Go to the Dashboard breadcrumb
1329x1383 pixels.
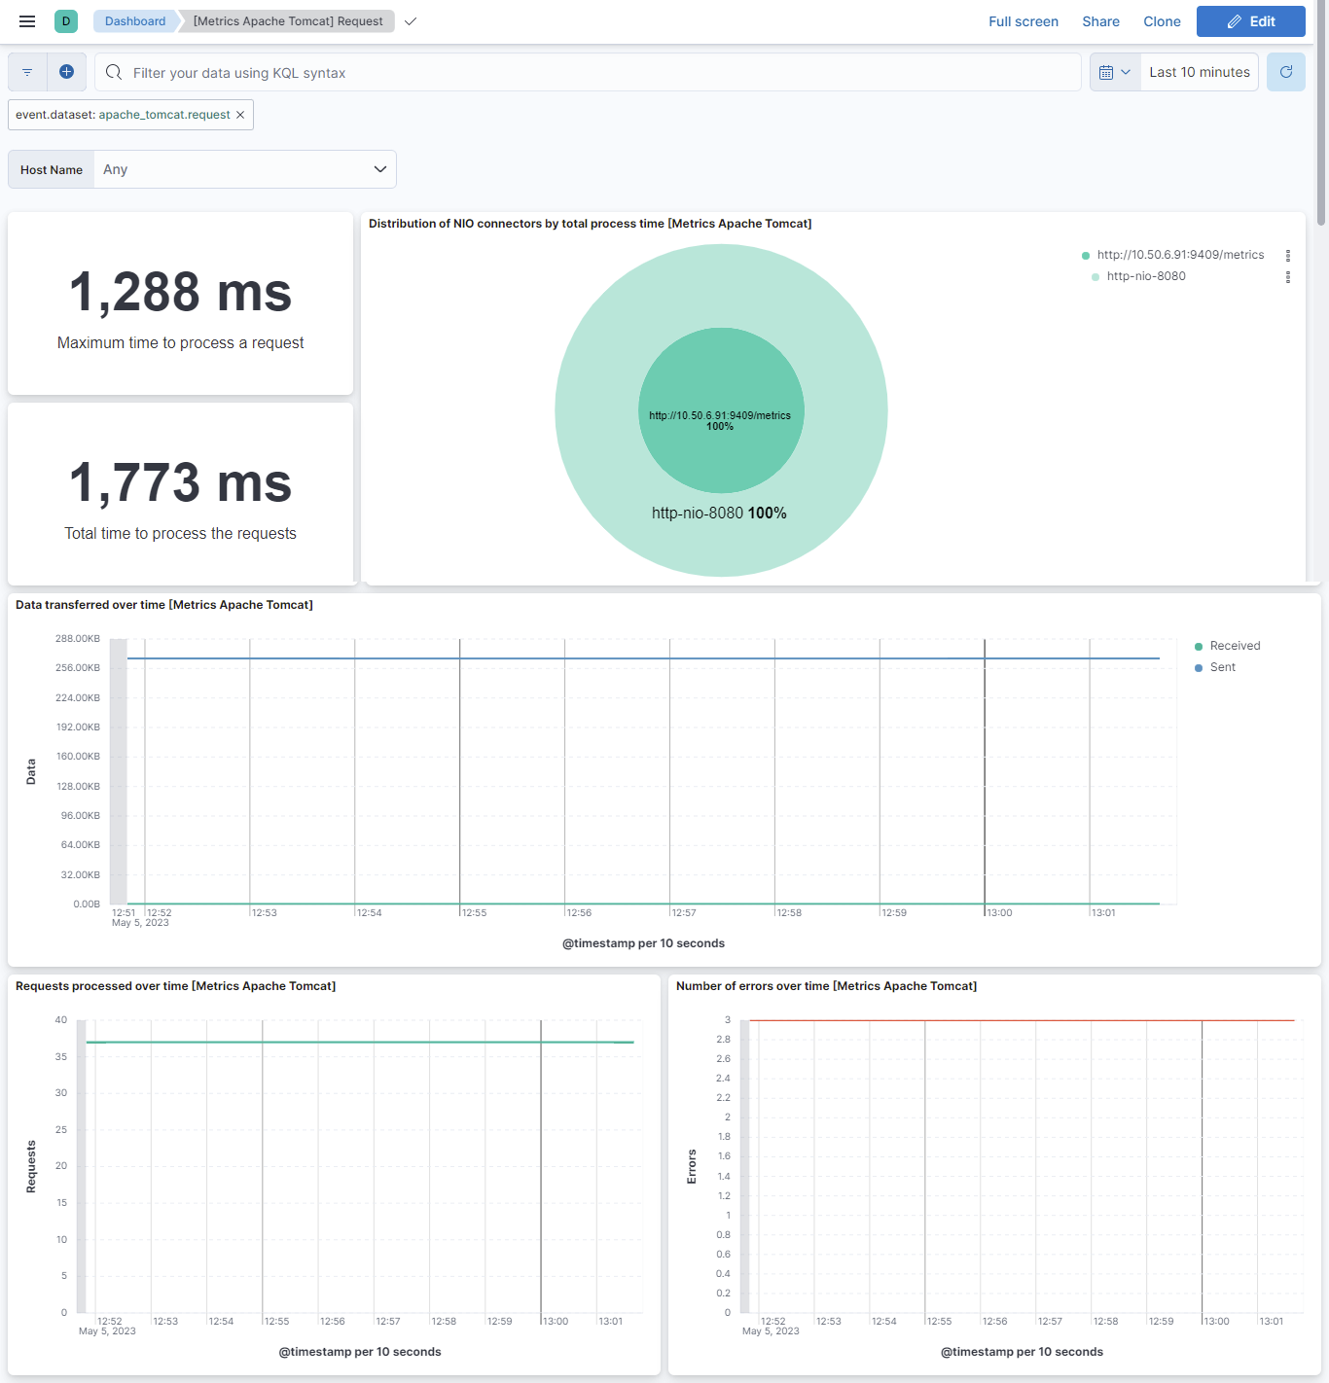pos(135,21)
